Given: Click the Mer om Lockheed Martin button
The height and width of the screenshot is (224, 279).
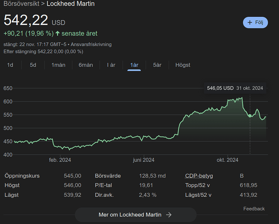Looking at the screenshot, I should [136, 215].
